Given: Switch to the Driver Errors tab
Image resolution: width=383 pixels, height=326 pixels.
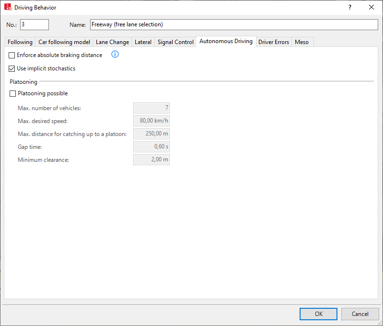Looking at the screenshot, I should tap(274, 42).
